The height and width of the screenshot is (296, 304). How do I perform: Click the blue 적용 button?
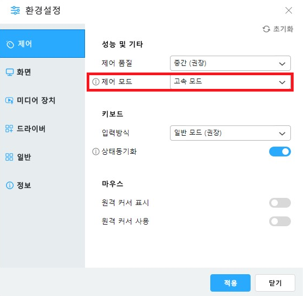click(230, 283)
